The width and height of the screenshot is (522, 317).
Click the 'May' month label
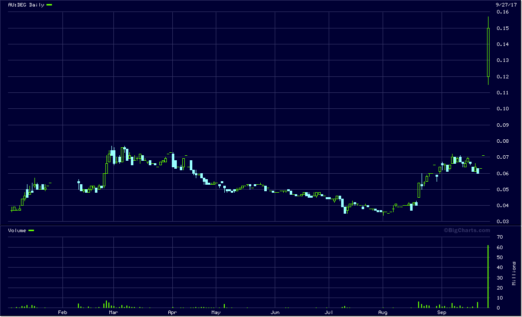click(216, 313)
